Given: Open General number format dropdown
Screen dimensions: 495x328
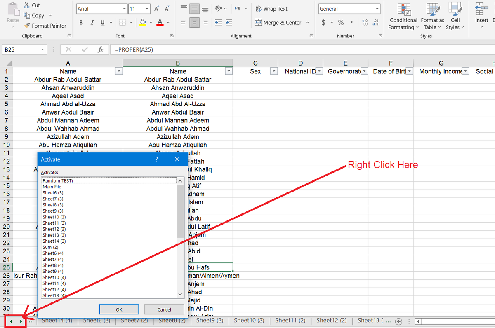Looking at the screenshot, I should click(x=377, y=9).
